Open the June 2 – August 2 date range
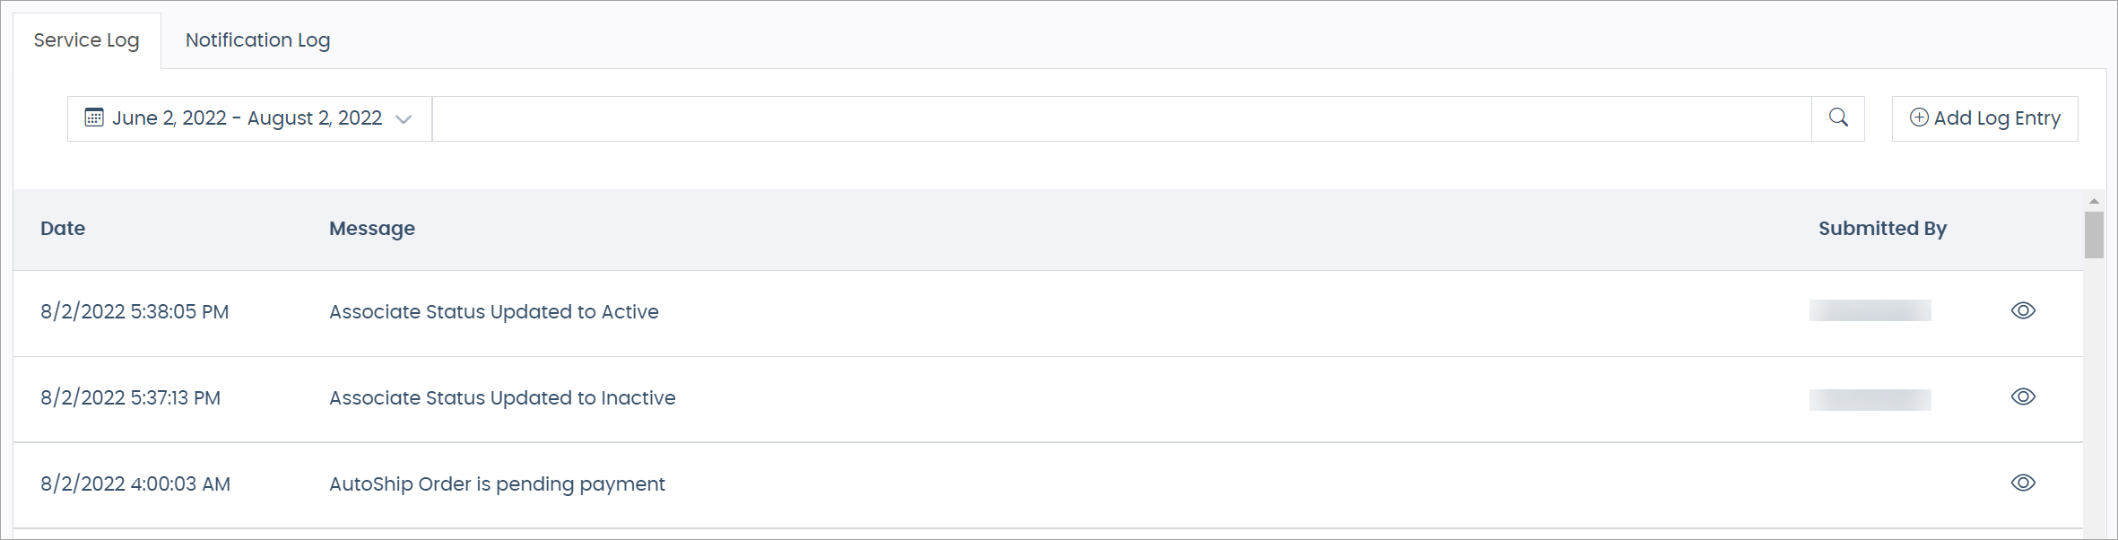The width and height of the screenshot is (2118, 540). click(247, 118)
